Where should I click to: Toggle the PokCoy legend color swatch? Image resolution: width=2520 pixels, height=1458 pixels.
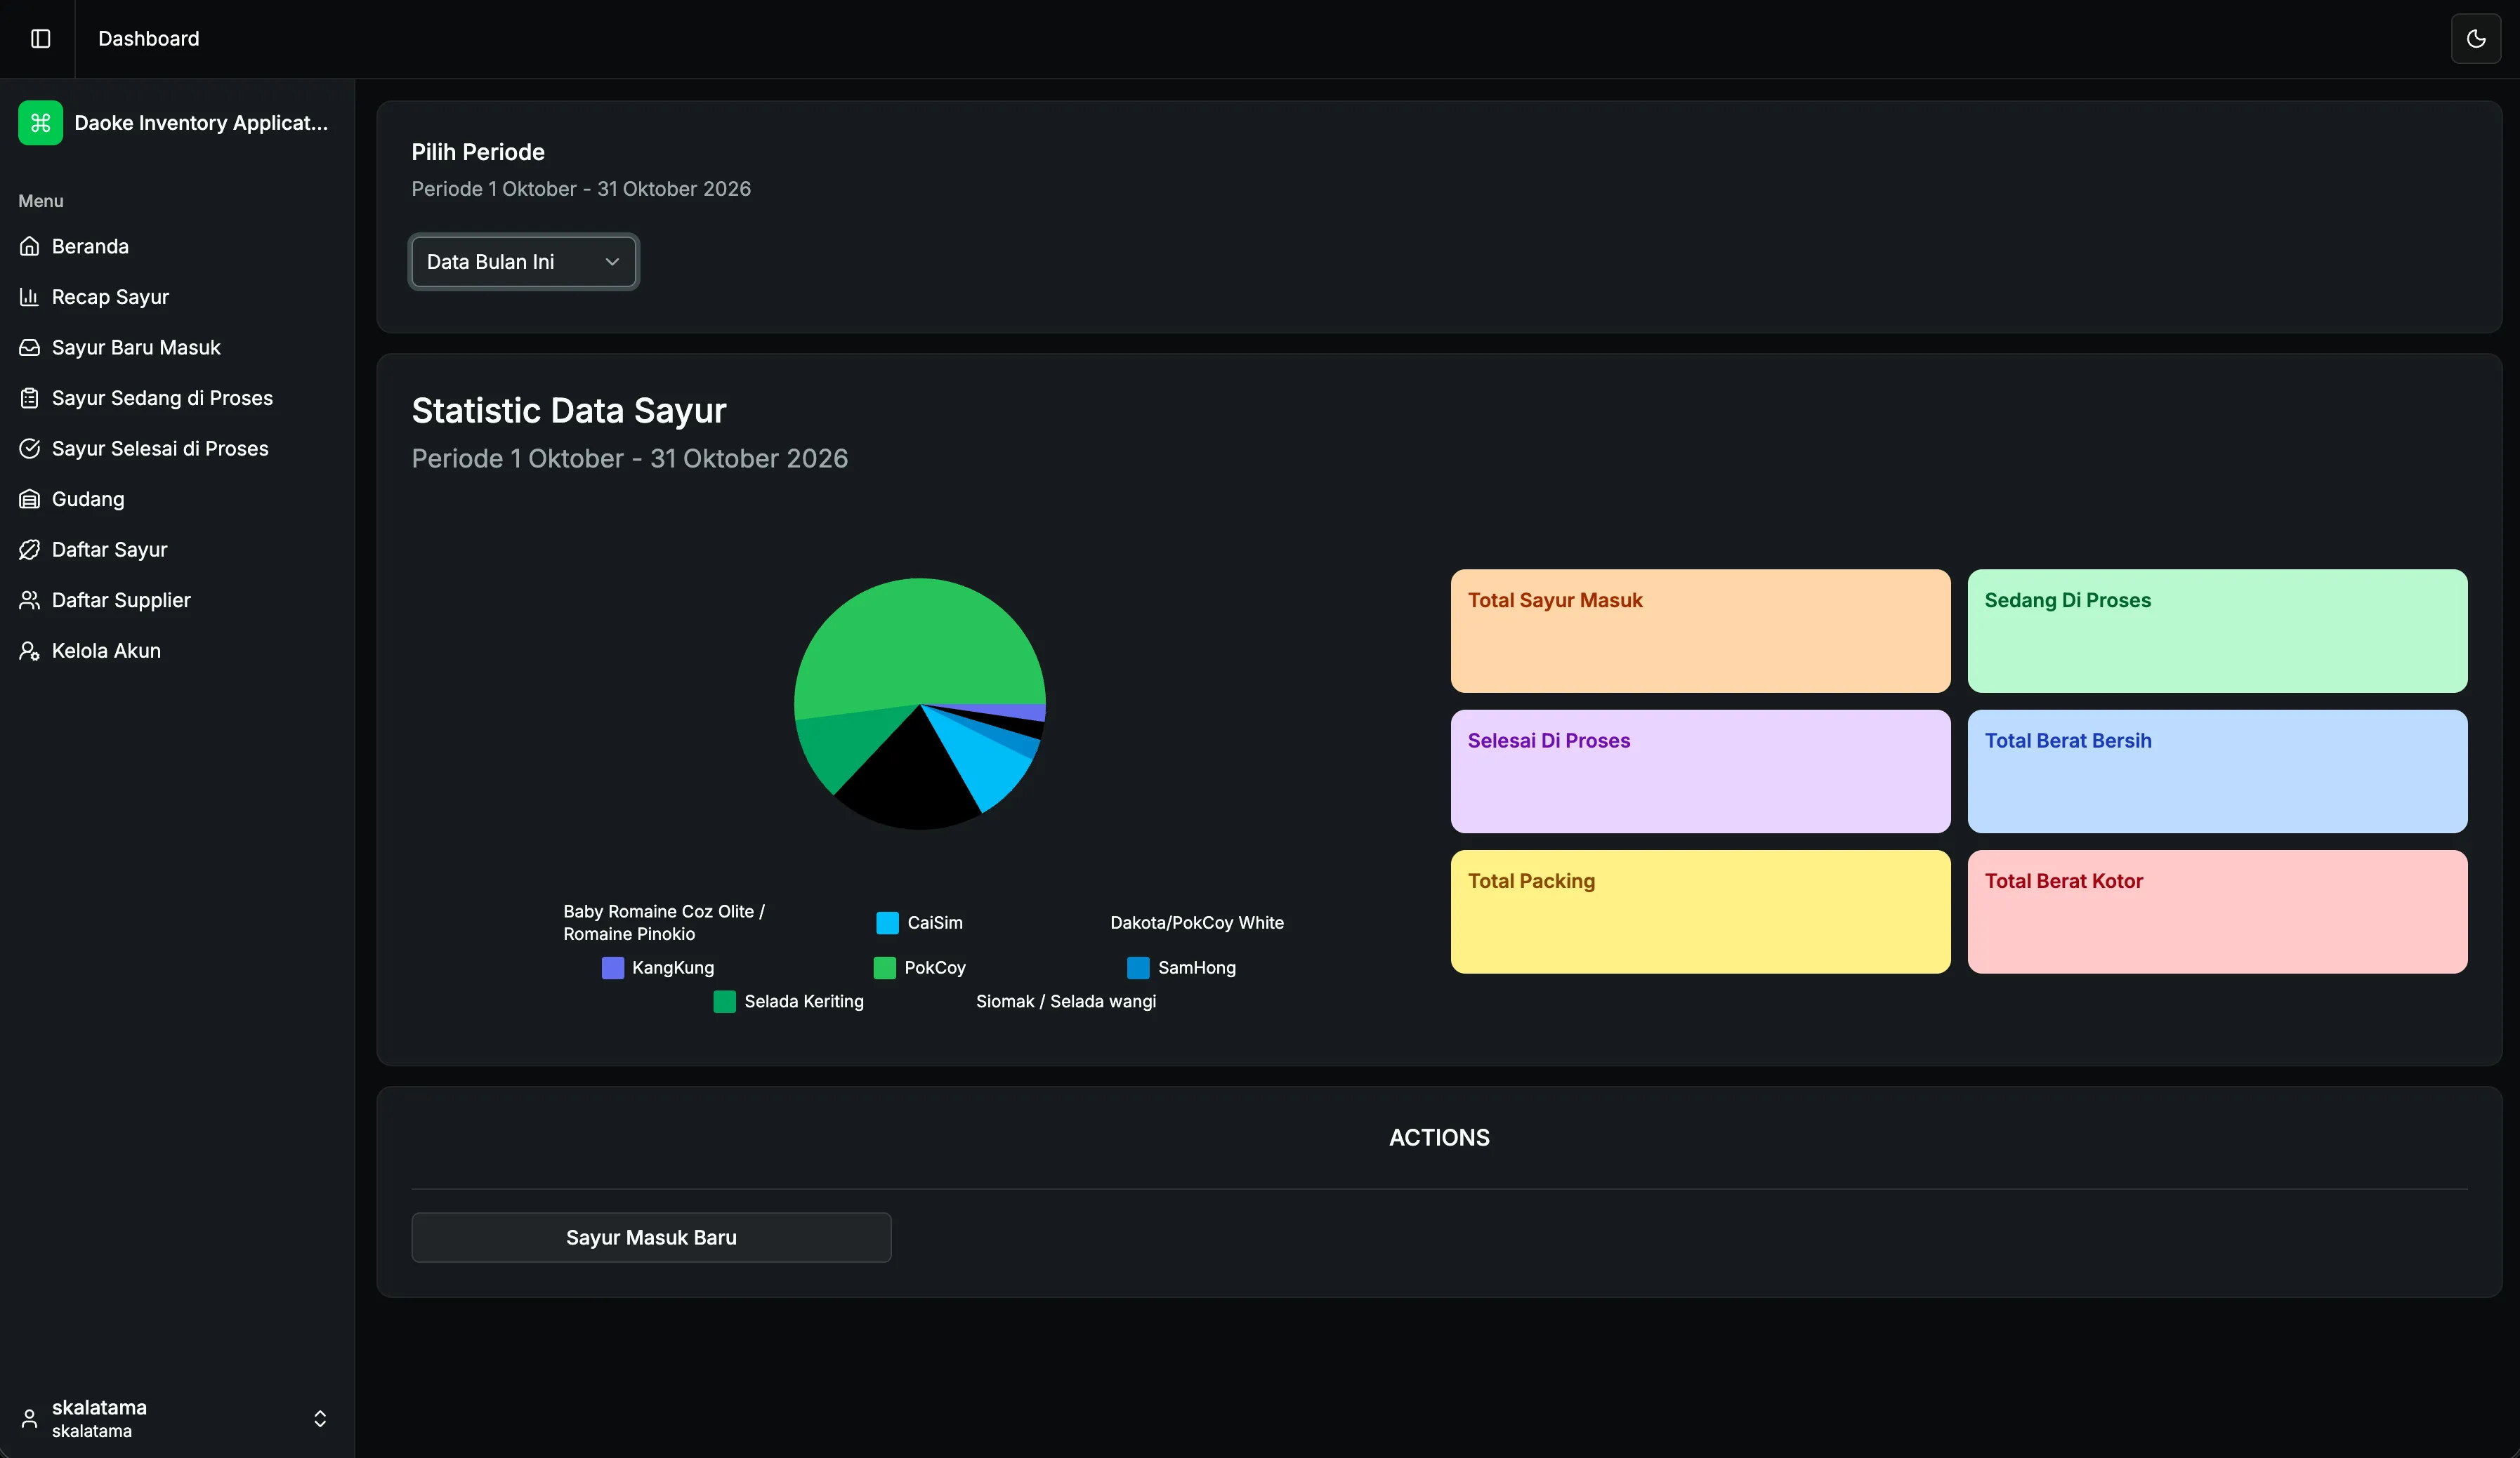coord(884,967)
